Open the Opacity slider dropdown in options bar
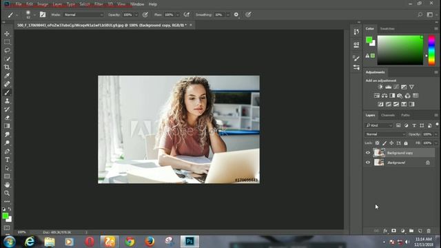Viewport: 441px width, 248px height. coord(136,14)
